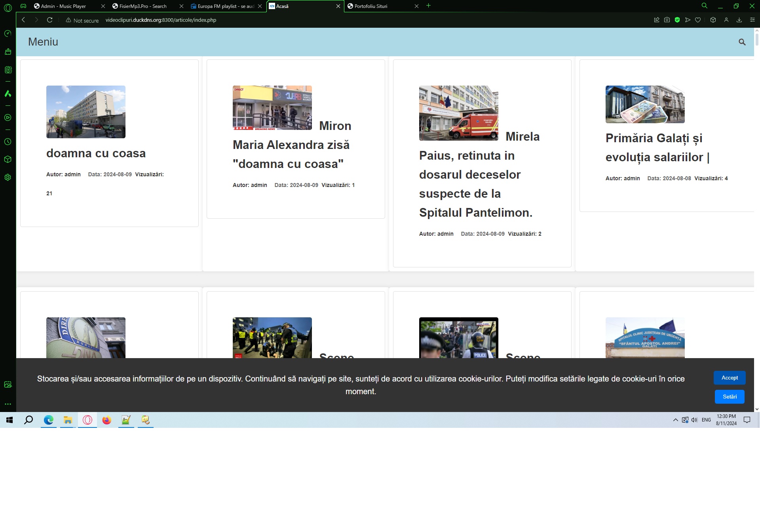Capture page with the Snapshot camera icon
This screenshot has height=515, width=760.
tap(667, 19)
